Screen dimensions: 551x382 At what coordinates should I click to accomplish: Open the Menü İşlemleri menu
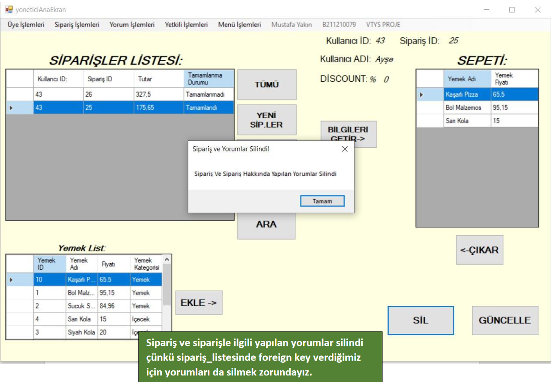pos(239,25)
